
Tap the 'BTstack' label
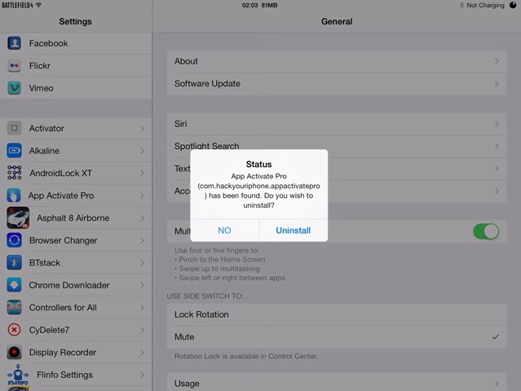[45, 263]
